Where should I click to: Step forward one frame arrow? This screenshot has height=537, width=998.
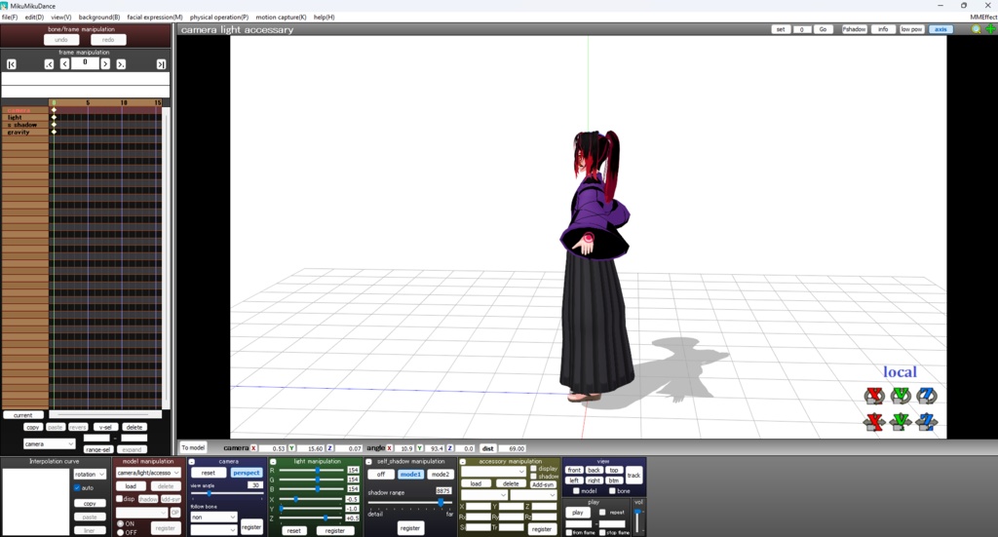click(105, 64)
